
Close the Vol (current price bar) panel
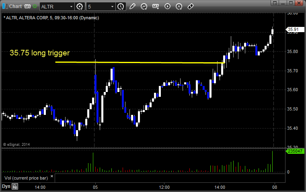[x=52, y=176]
